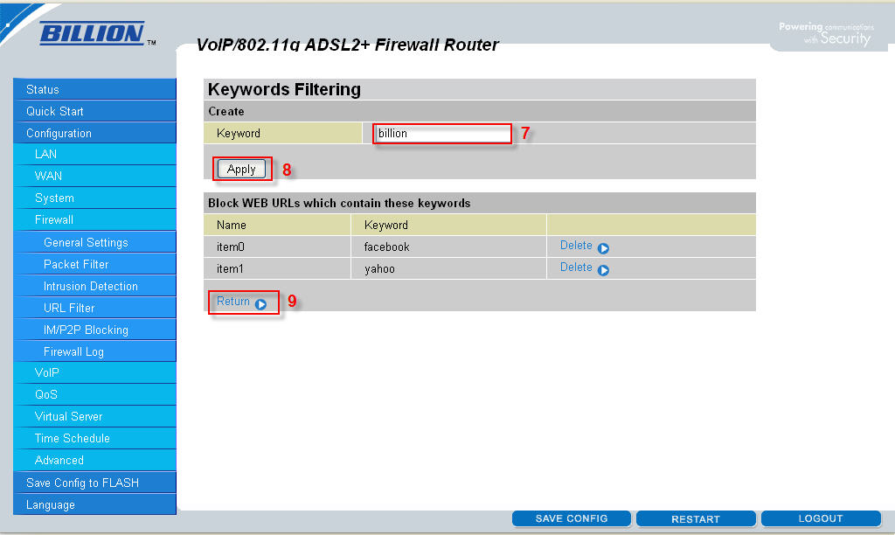
Task: Open the Packet Filter page
Action: 94,264
